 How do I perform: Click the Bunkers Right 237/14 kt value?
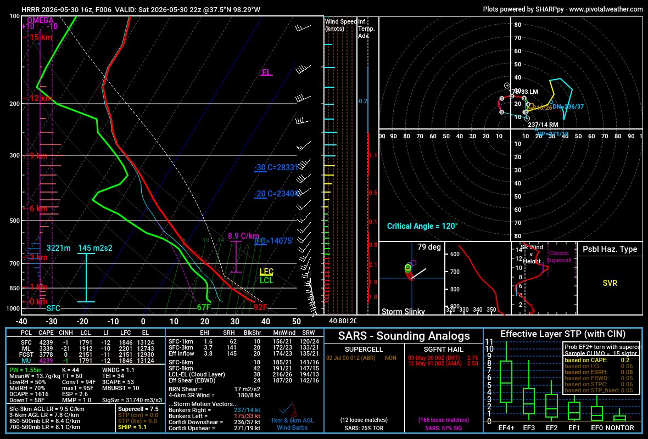(x=247, y=410)
